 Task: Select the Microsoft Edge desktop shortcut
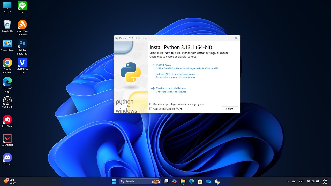point(7,85)
